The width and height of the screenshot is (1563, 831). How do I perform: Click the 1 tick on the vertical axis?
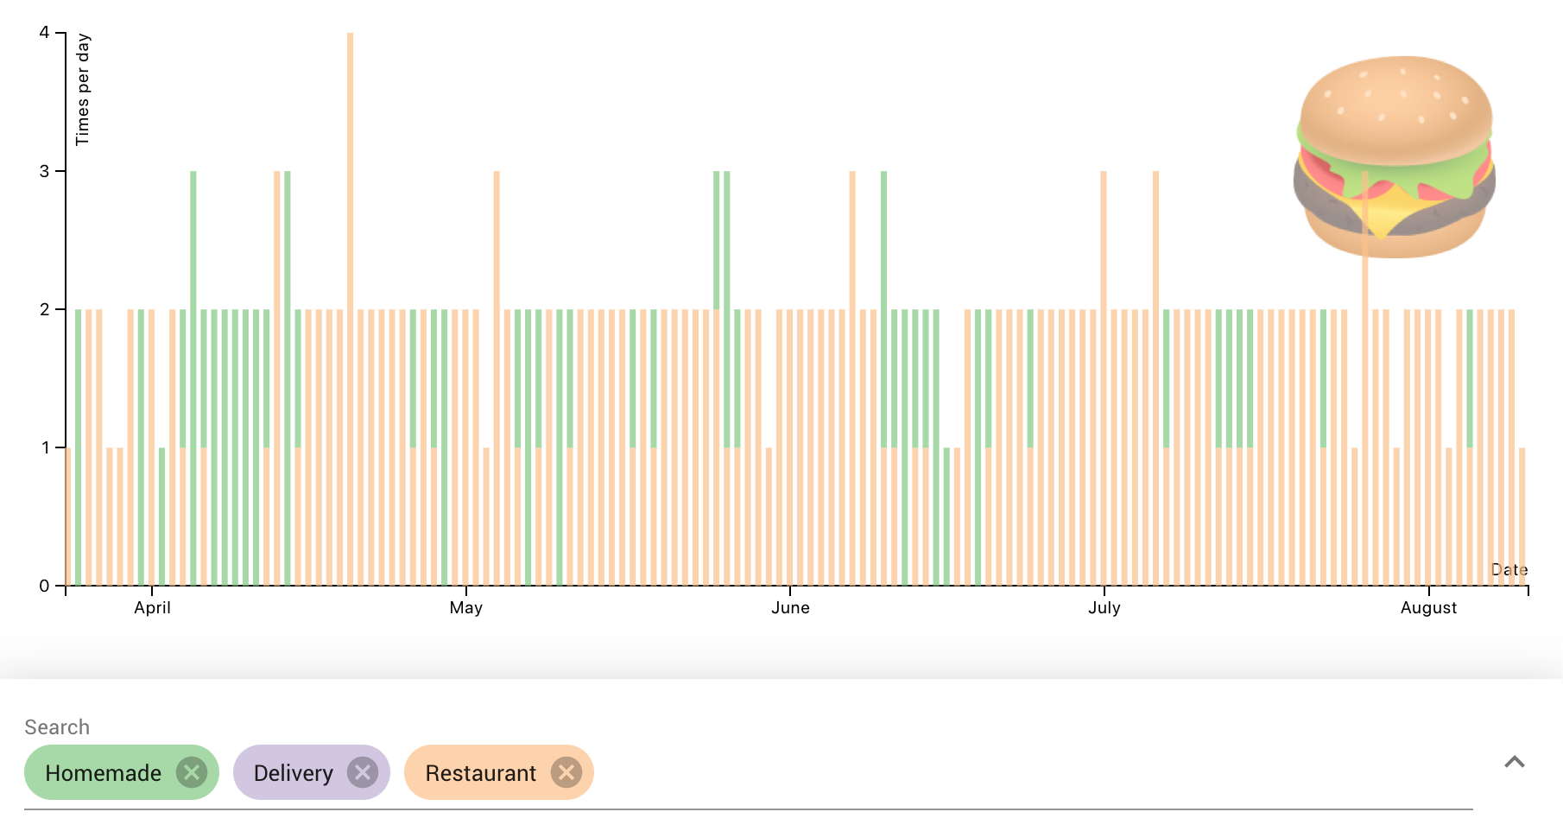point(44,447)
